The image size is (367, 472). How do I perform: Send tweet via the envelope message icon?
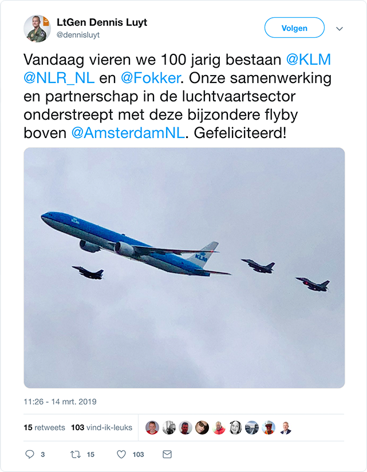167,454
